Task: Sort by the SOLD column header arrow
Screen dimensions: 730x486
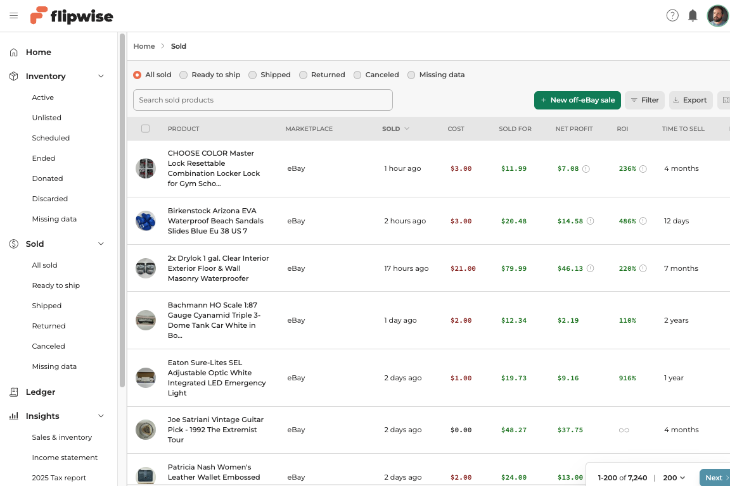Action: coord(407,128)
